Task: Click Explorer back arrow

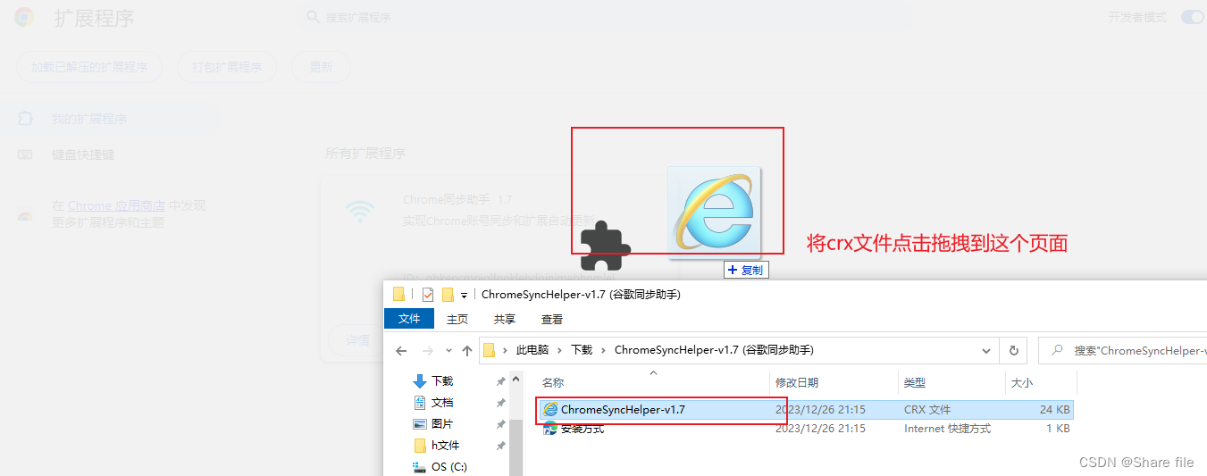Action: [x=401, y=351]
